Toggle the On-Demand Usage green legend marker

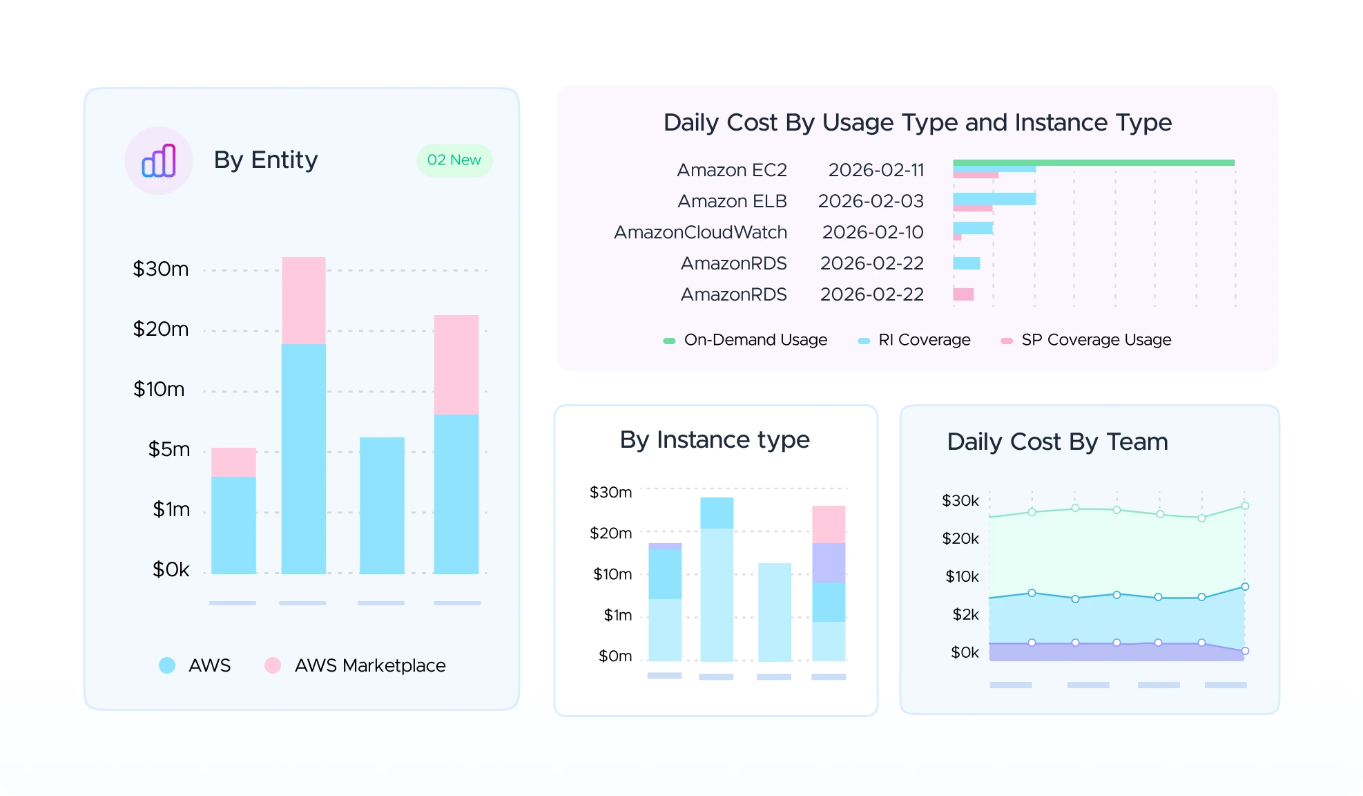click(x=669, y=341)
